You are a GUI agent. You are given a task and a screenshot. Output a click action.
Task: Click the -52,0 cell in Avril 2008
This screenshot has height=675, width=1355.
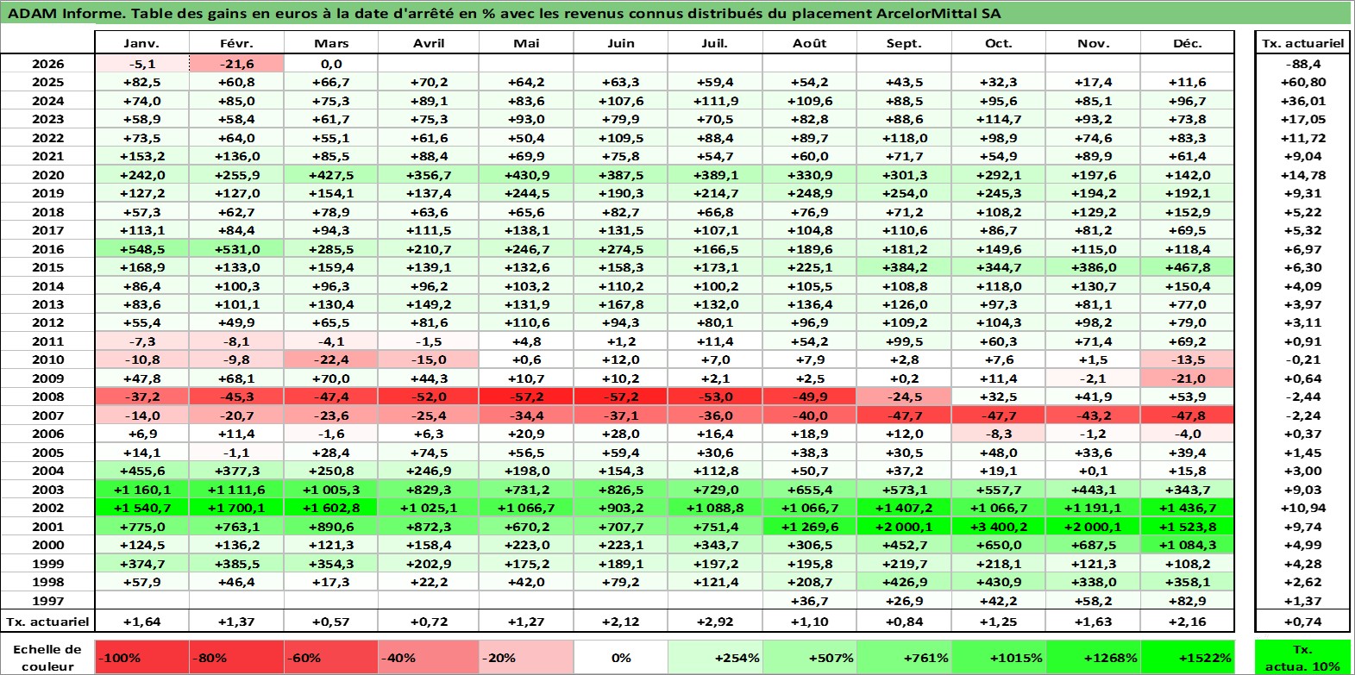pos(428,397)
